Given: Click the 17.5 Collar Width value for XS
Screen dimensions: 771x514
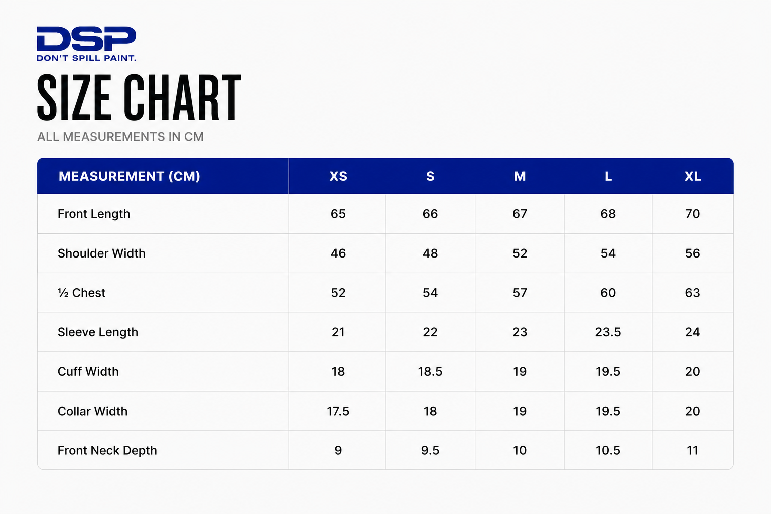Looking at the screenshot, I should 338,411.
